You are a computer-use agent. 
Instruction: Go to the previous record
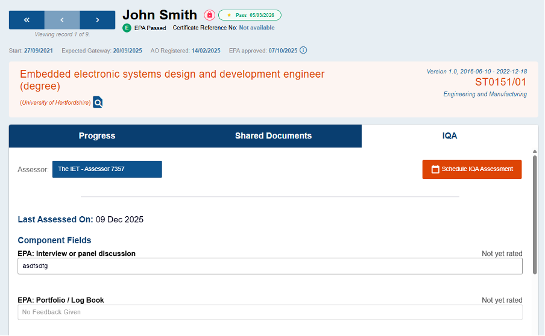tap(62, 20)
